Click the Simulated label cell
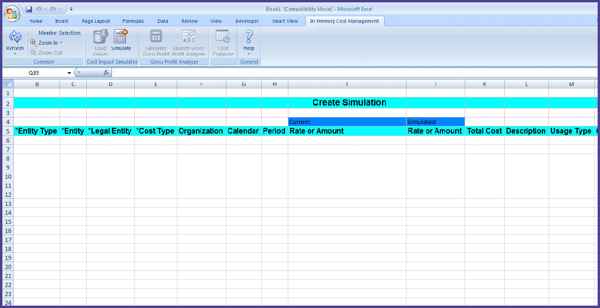The height and width of the screenshot is (308, 600). [436, 122]
